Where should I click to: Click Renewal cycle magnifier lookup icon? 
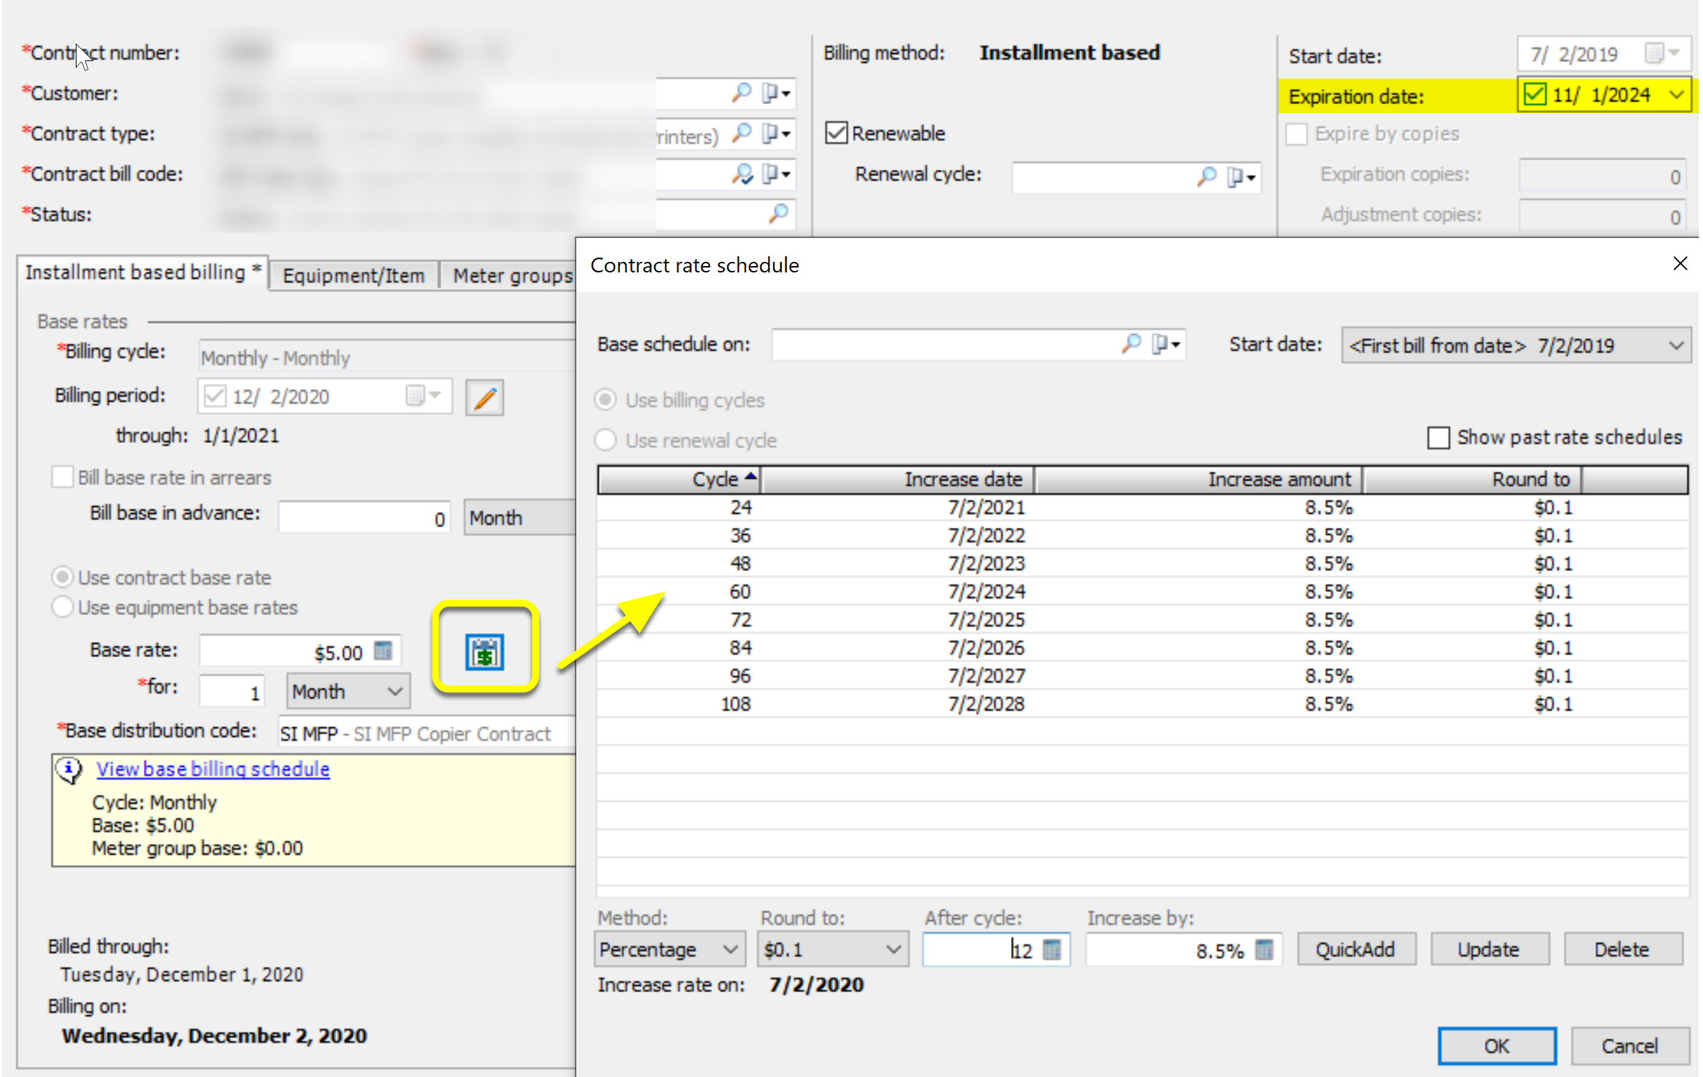tap(1207, 176)
